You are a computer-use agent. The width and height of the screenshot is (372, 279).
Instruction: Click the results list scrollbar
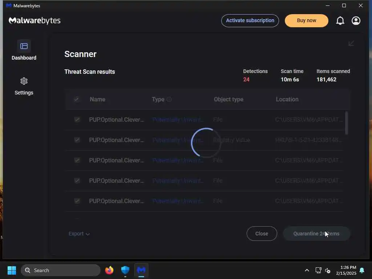point(346,123)
